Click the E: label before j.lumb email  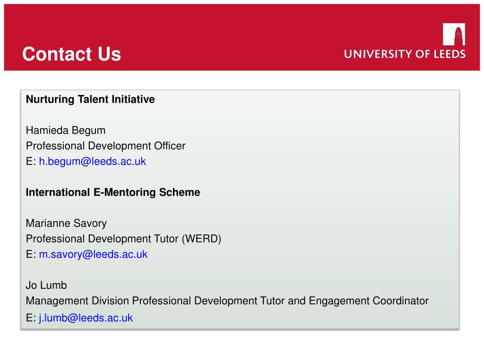point(31,318)
